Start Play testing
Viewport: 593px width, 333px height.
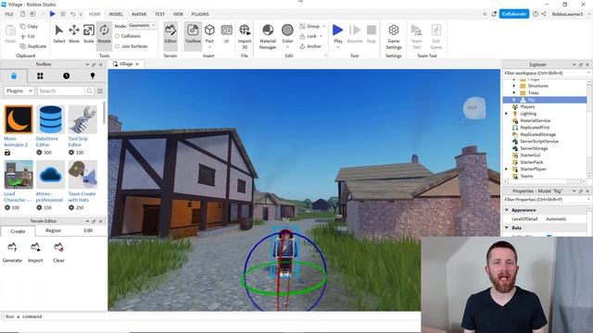(x=337, y=31)
